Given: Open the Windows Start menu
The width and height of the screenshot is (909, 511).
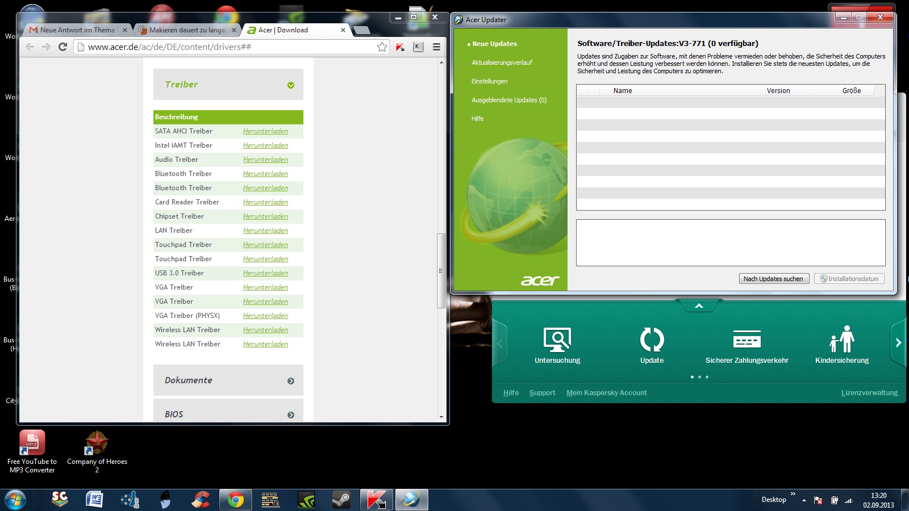Looking at the screenshot, I should (15, 500).
